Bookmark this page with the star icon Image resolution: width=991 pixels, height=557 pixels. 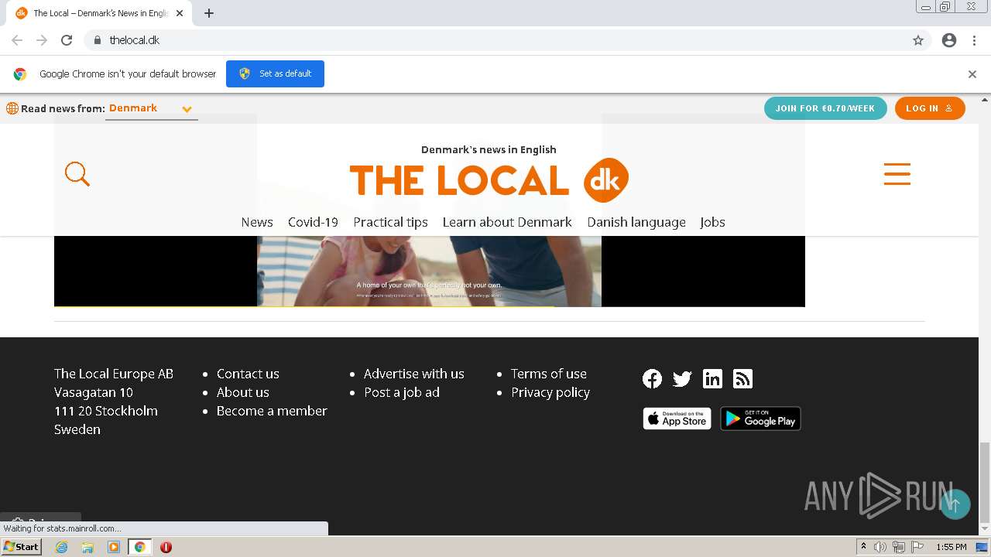[918, 40]
